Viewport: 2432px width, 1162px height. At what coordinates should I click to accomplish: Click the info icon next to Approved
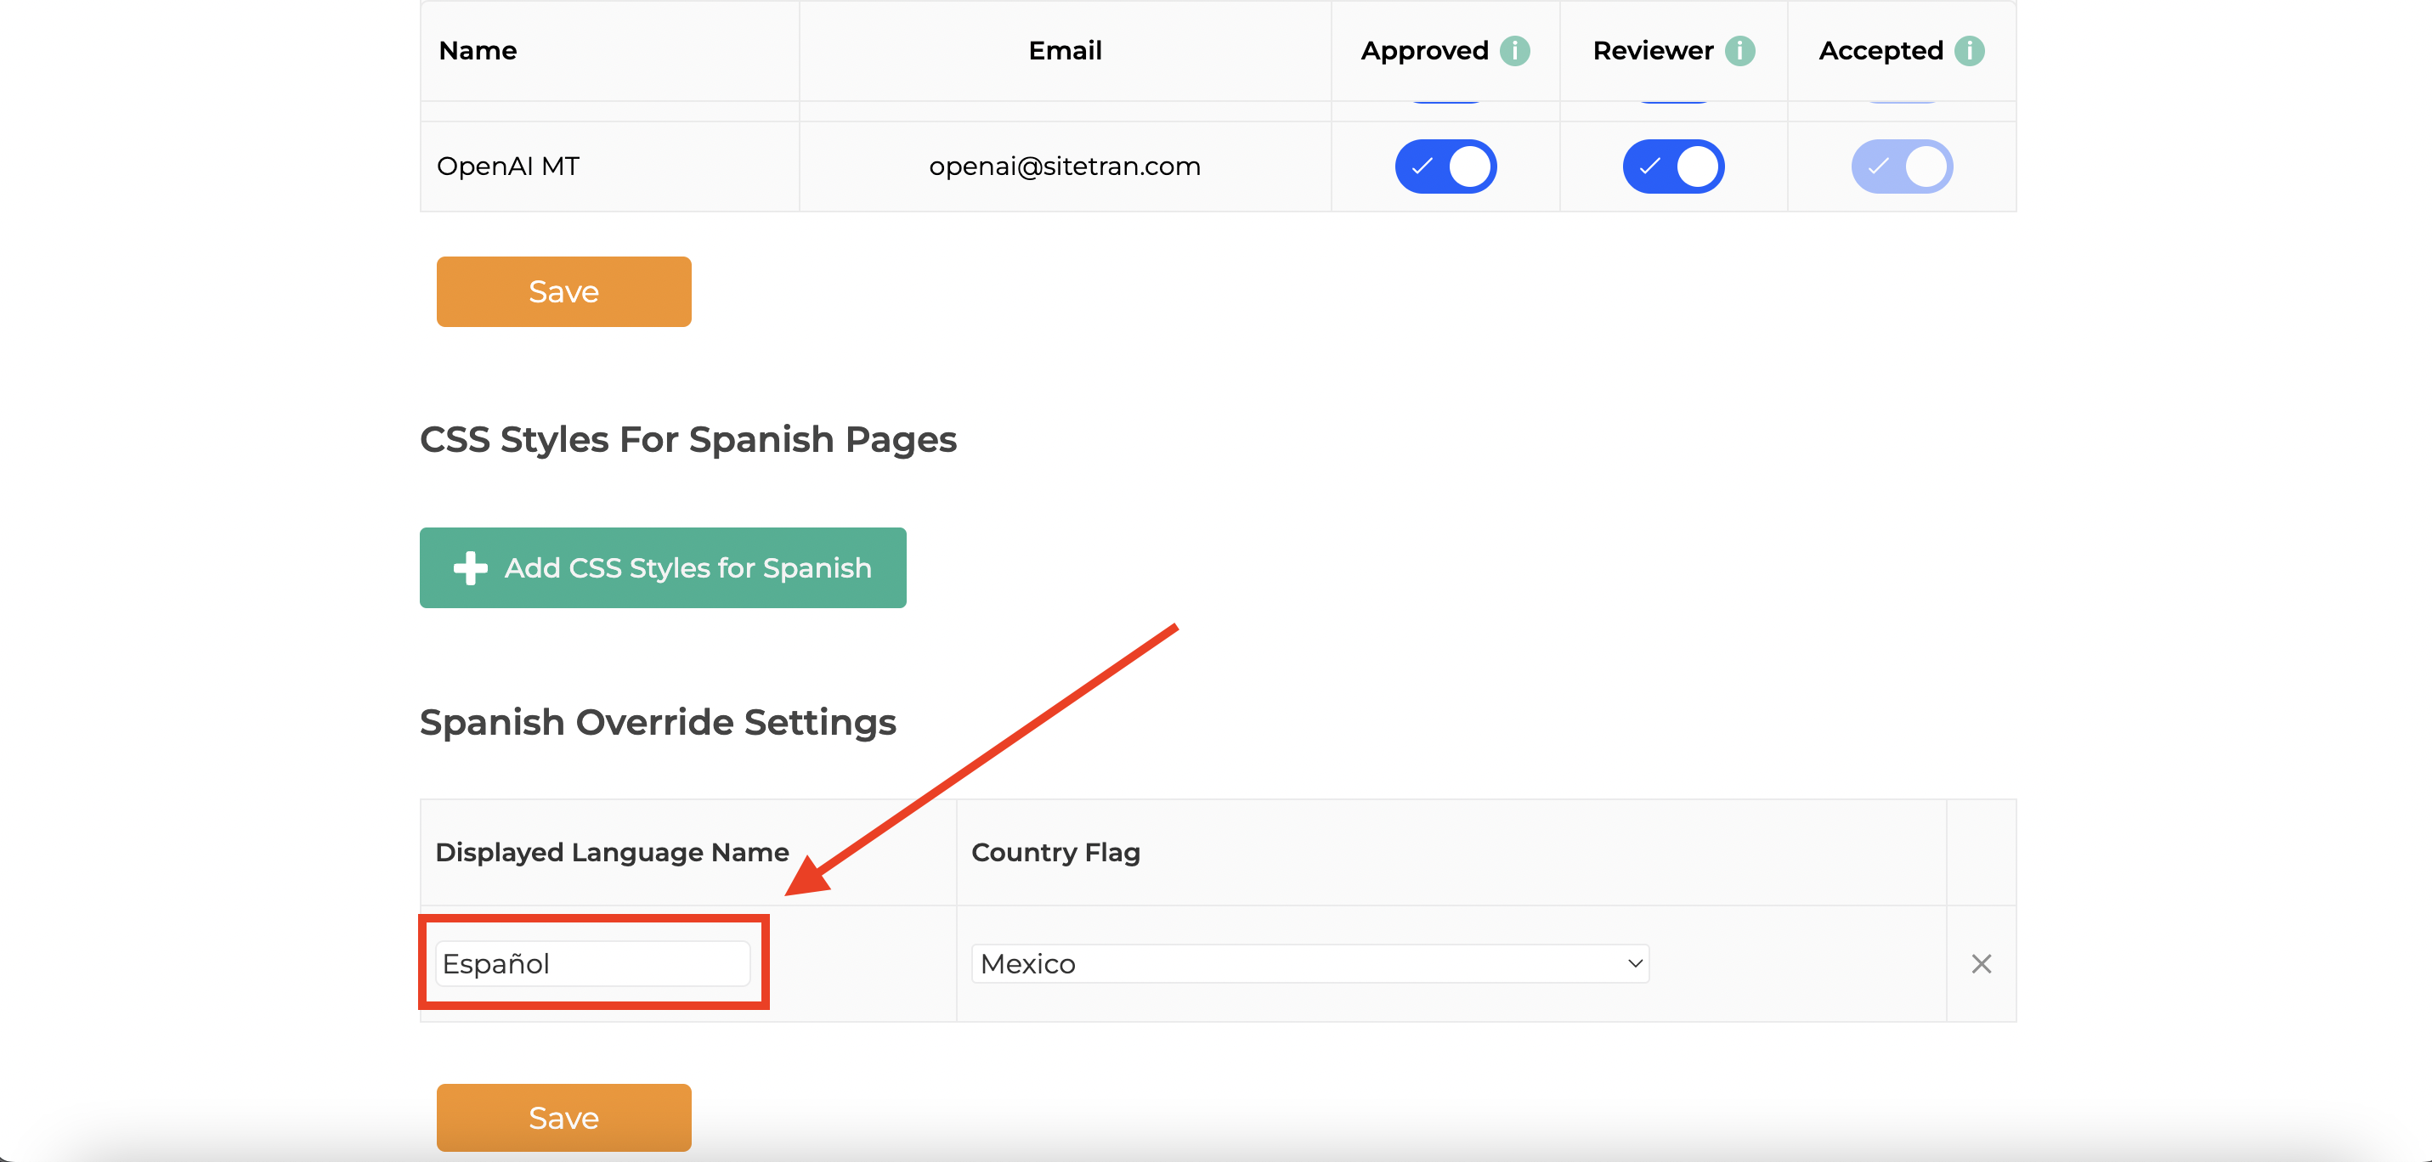point(1514,50)
